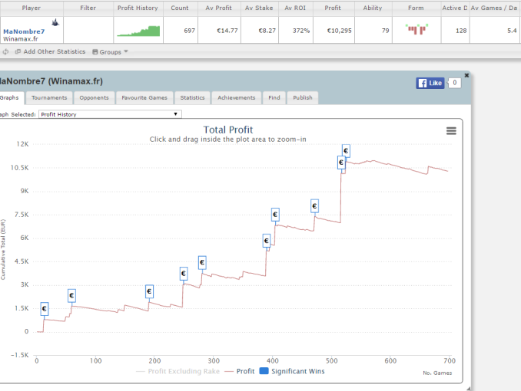
Task: Click the euro marker near 250 games
Action: click(x=184, y=274)
